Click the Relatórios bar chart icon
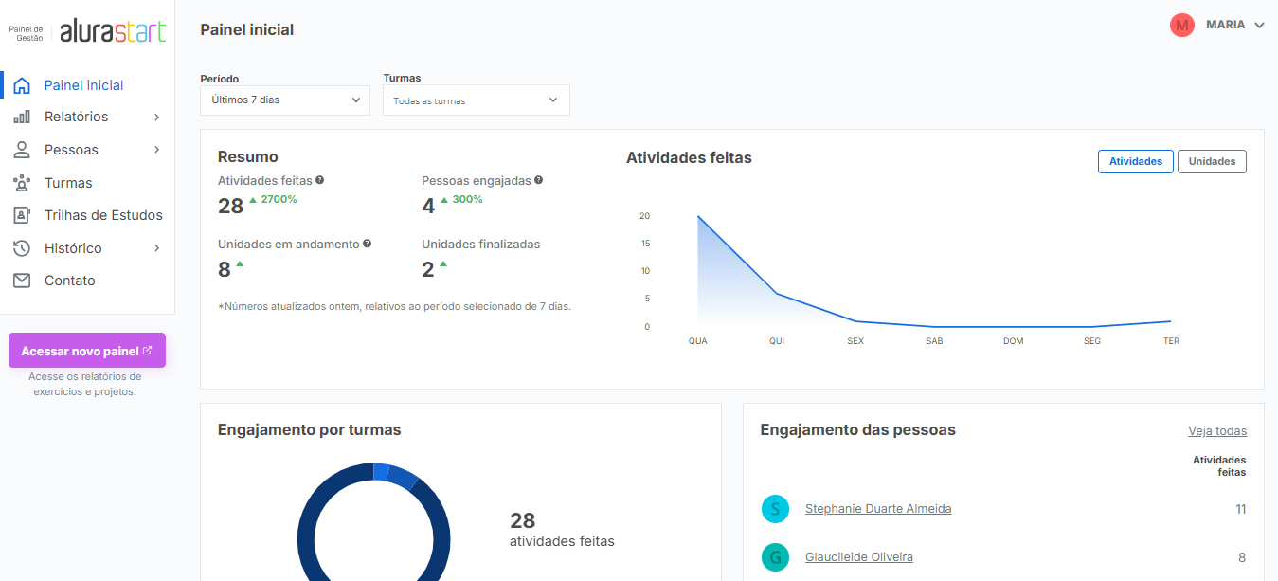 click(22, 118)
